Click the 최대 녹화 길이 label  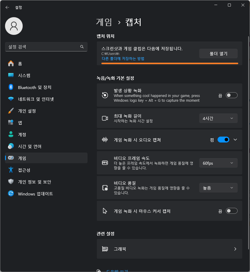point(128,116)
